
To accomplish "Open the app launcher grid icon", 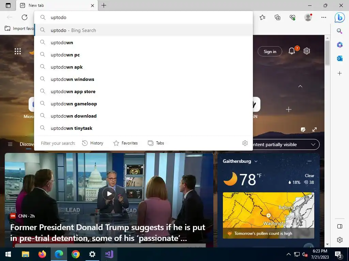I will (x=18, y=51).
